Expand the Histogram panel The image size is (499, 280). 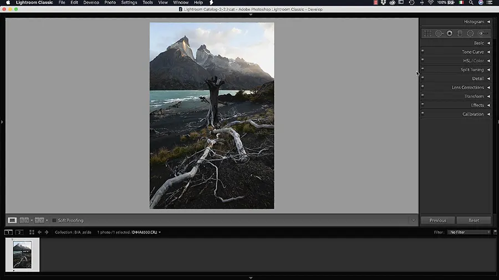tap(476, 22)
